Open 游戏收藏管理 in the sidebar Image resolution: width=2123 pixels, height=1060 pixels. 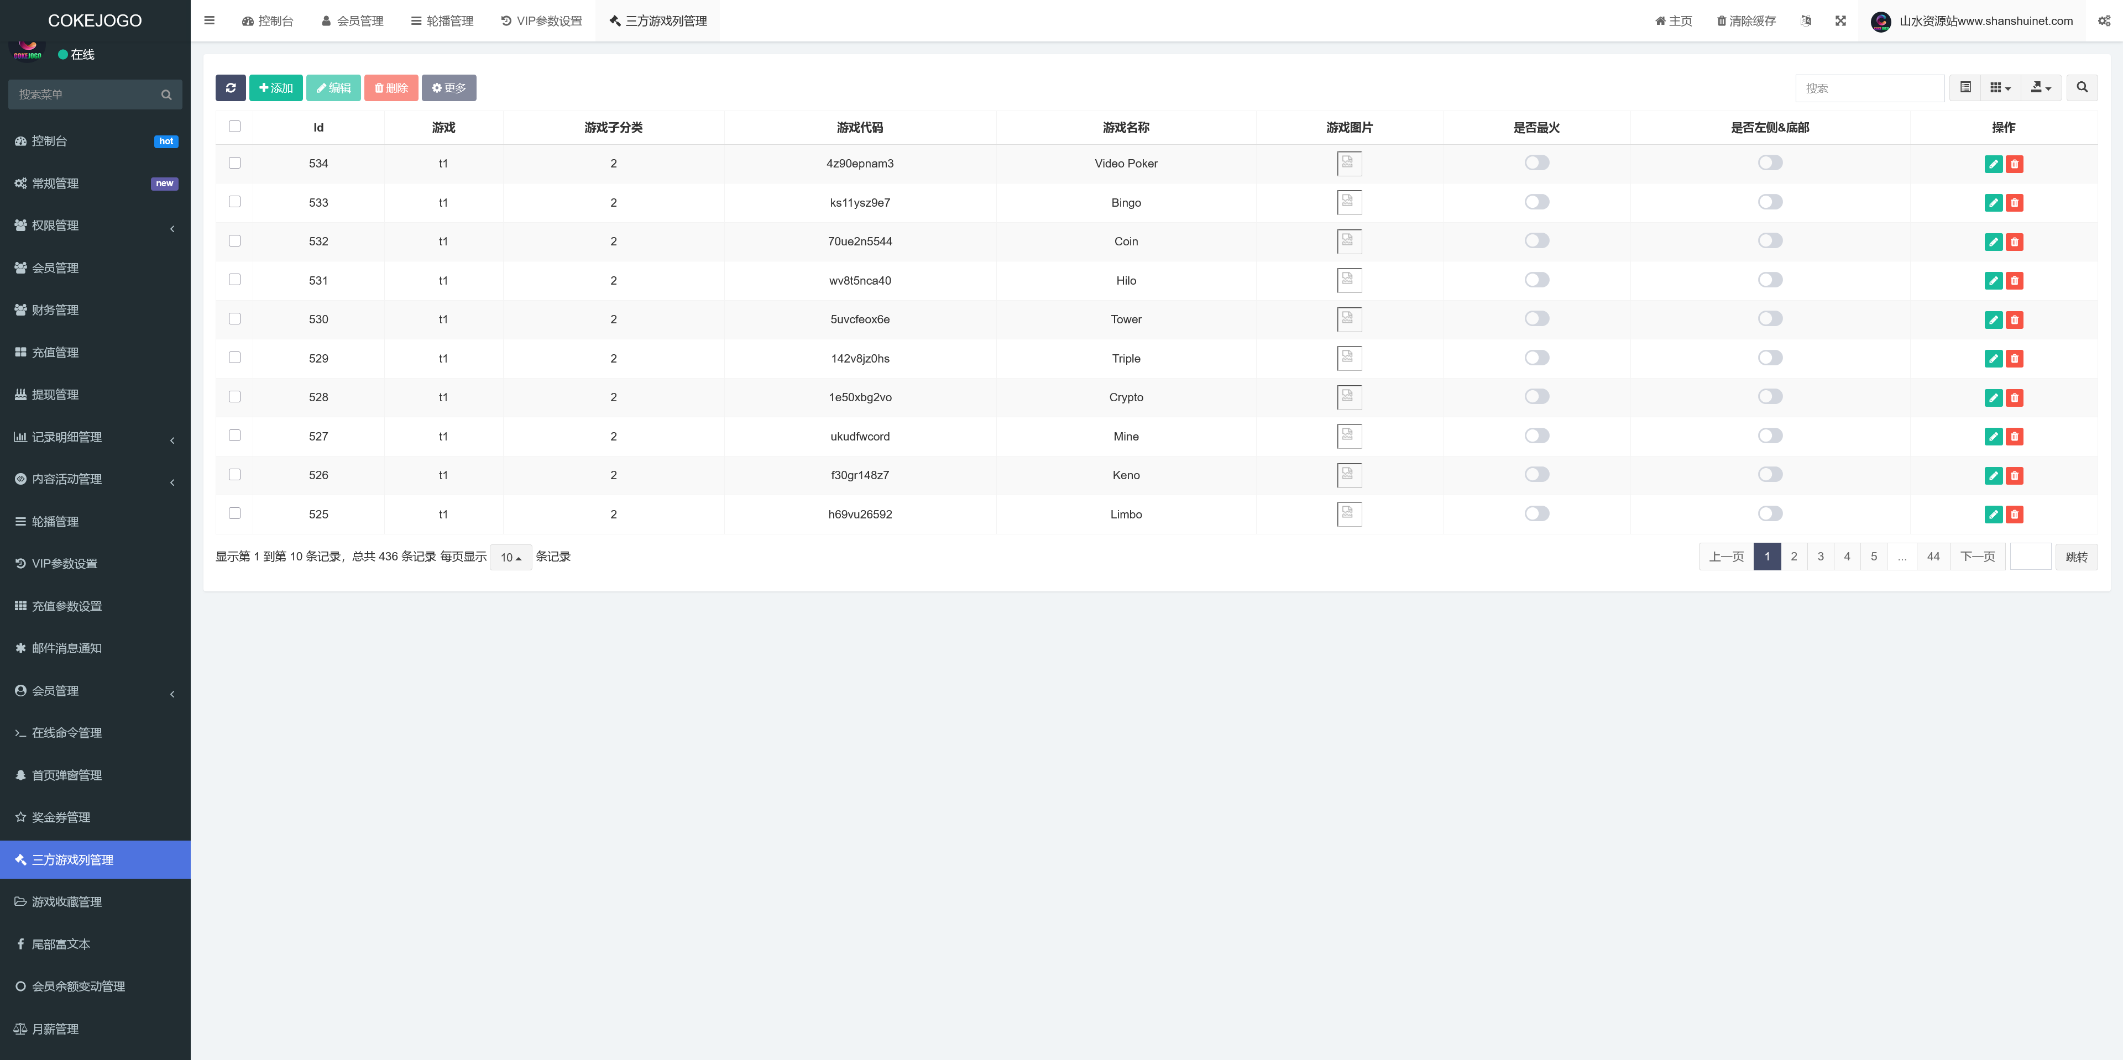[67, 902]
